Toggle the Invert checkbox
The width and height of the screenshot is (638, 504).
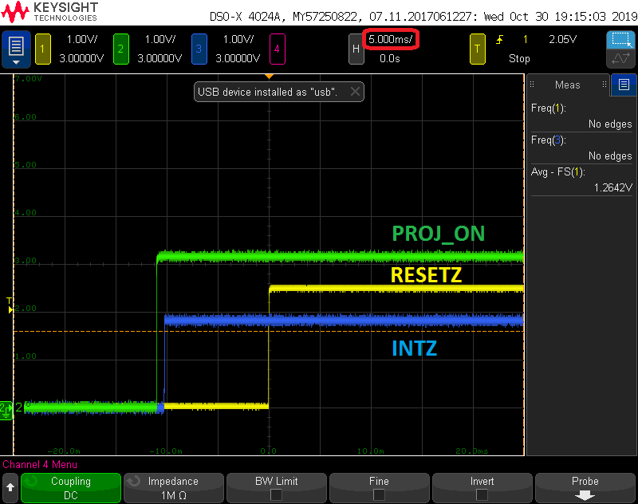[x=482, y=494]
